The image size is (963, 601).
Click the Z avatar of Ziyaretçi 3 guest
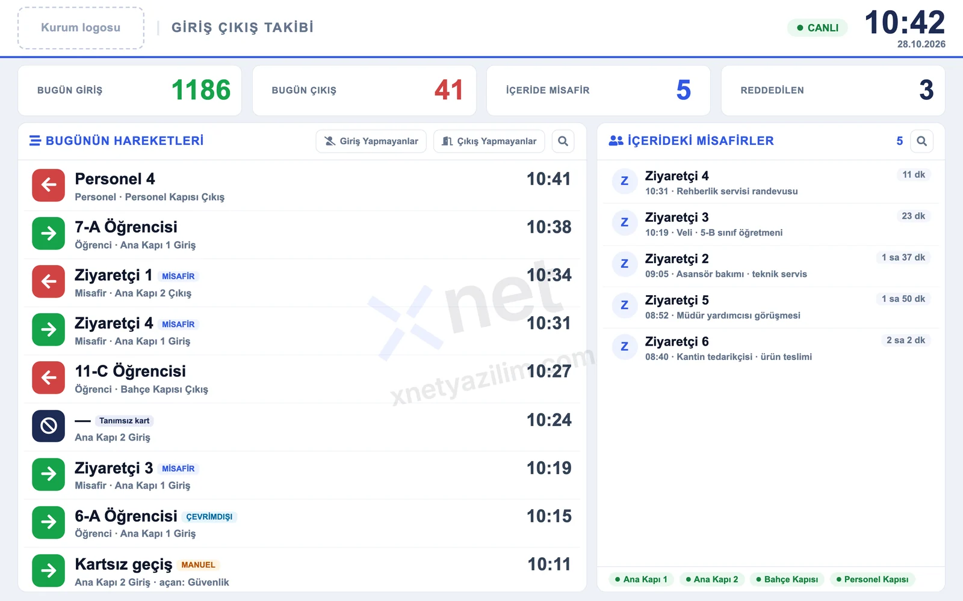[625, 222]
